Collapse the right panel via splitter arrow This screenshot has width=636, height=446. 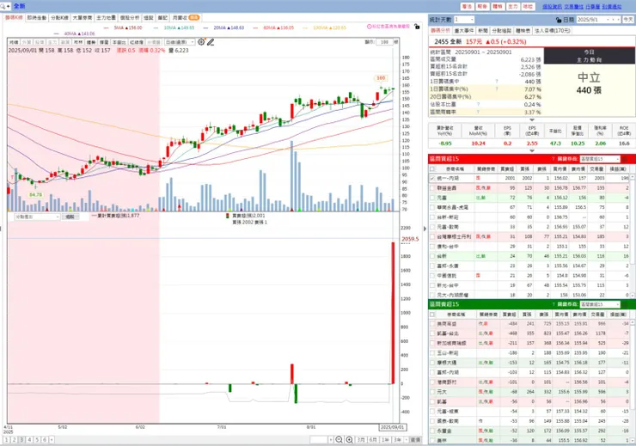(x=425, y=229)
